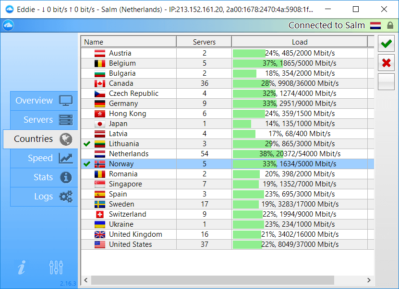Click the green checkmark whitelist button

click(x=386, y=44)
